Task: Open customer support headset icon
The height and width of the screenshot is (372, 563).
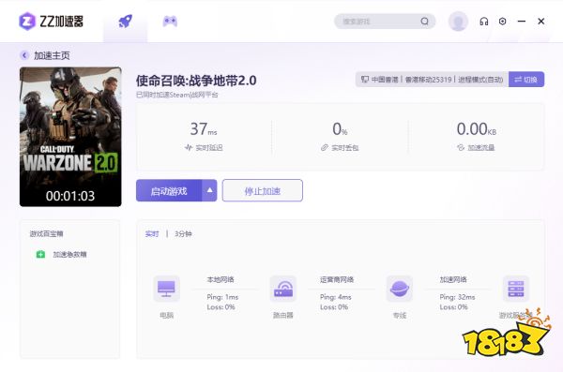Action: (484, 22)
